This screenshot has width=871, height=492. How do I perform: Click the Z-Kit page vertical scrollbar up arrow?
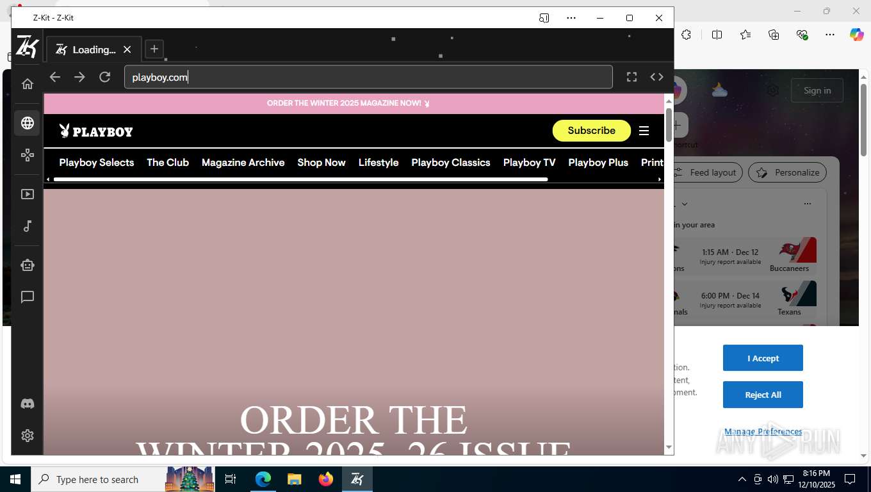[669, 101]
